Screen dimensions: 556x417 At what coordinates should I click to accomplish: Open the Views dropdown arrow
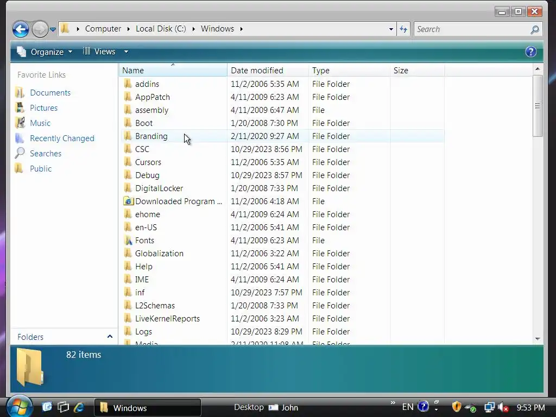[126, 52]
